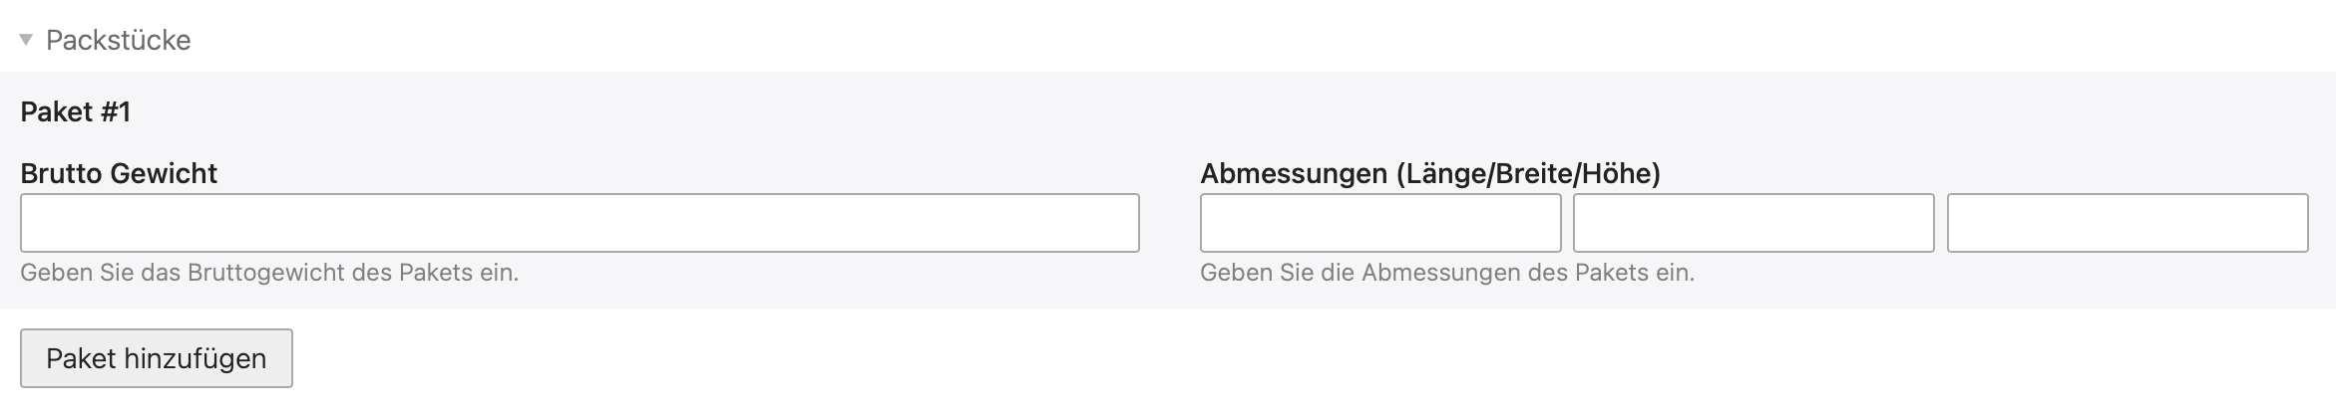The image size is (2336, 414).
Task: Collapse the Packstücke section triangle
Action: (27, 40)
